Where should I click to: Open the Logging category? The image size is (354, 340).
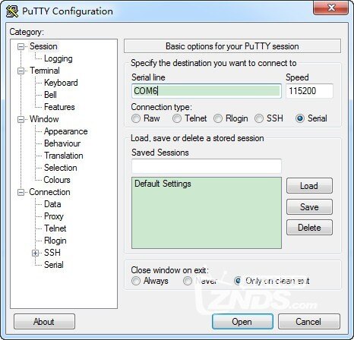click(x=58, y=58)
